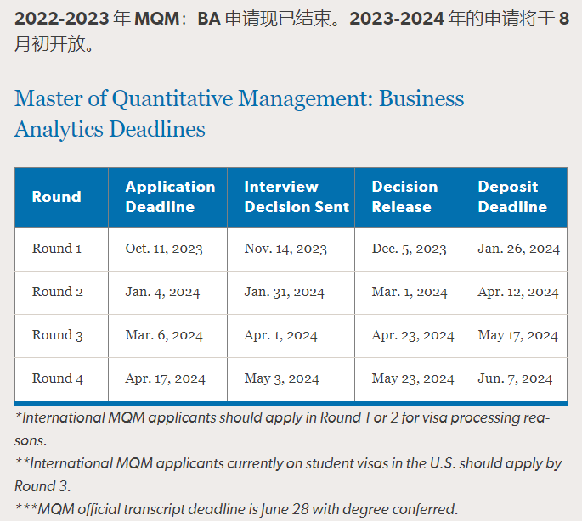This screenshot has width=582, height=521.
Task: Select the Round 2 row label
Action: (57, 292)
